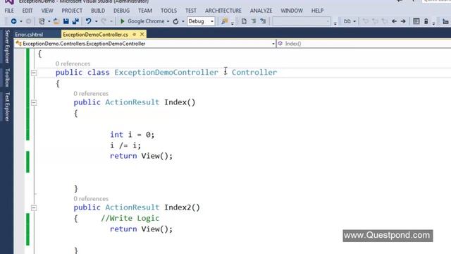451x254 pixels.
Task: Switch to the Error.cshtml tab
Action: [29, 35]
